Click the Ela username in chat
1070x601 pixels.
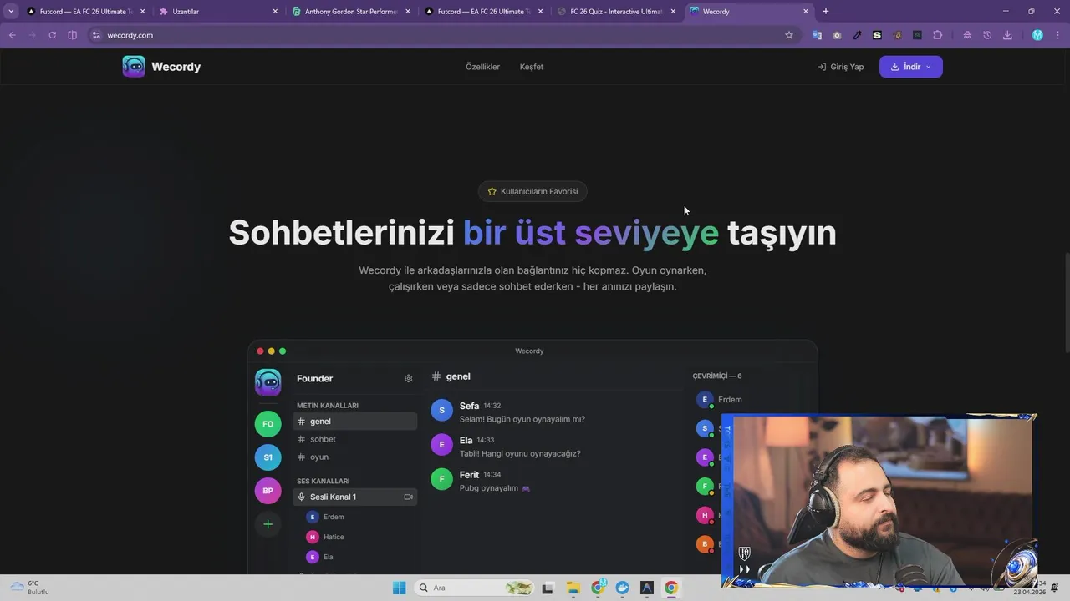point(466,440)
